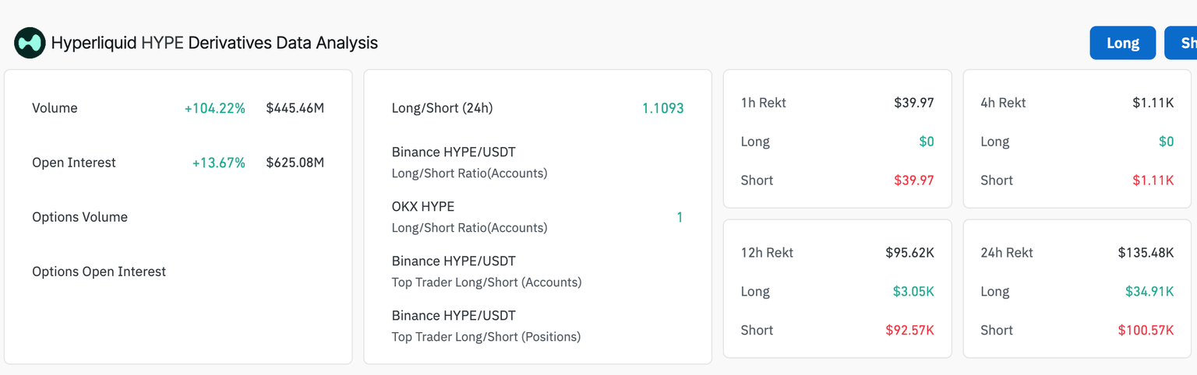This screenshot has width=1197, height=375.
Task: Click the 24h Long liquidation $34.91K value
Action: click(1149, 292)
